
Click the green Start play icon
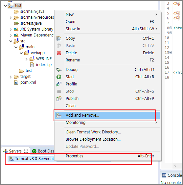[x=59, y=77]
